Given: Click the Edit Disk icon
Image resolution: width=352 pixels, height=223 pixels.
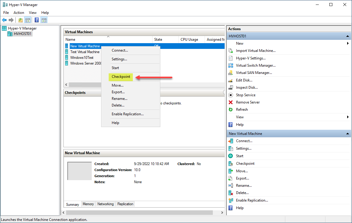Looking at the screenshot, I should coord(231,80).
